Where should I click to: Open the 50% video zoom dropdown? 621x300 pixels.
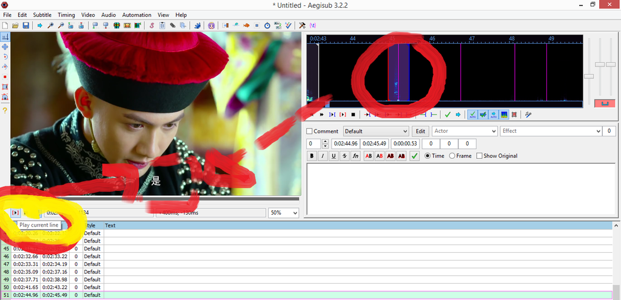(x=283, y=213)
